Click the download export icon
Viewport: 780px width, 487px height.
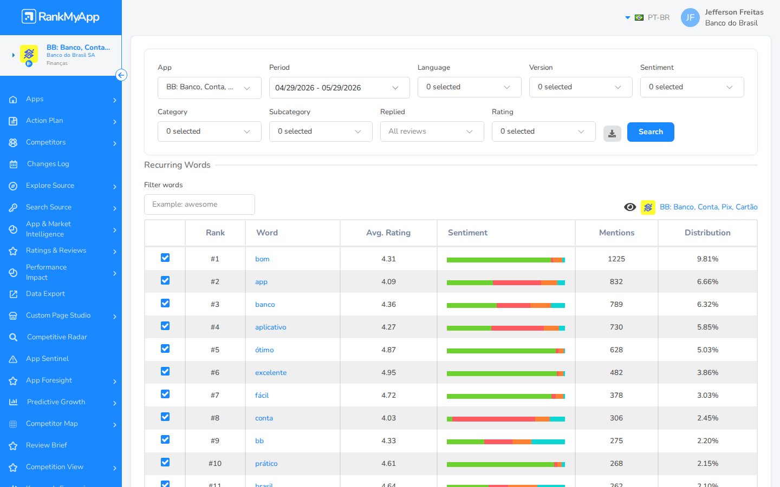(612, 134)
